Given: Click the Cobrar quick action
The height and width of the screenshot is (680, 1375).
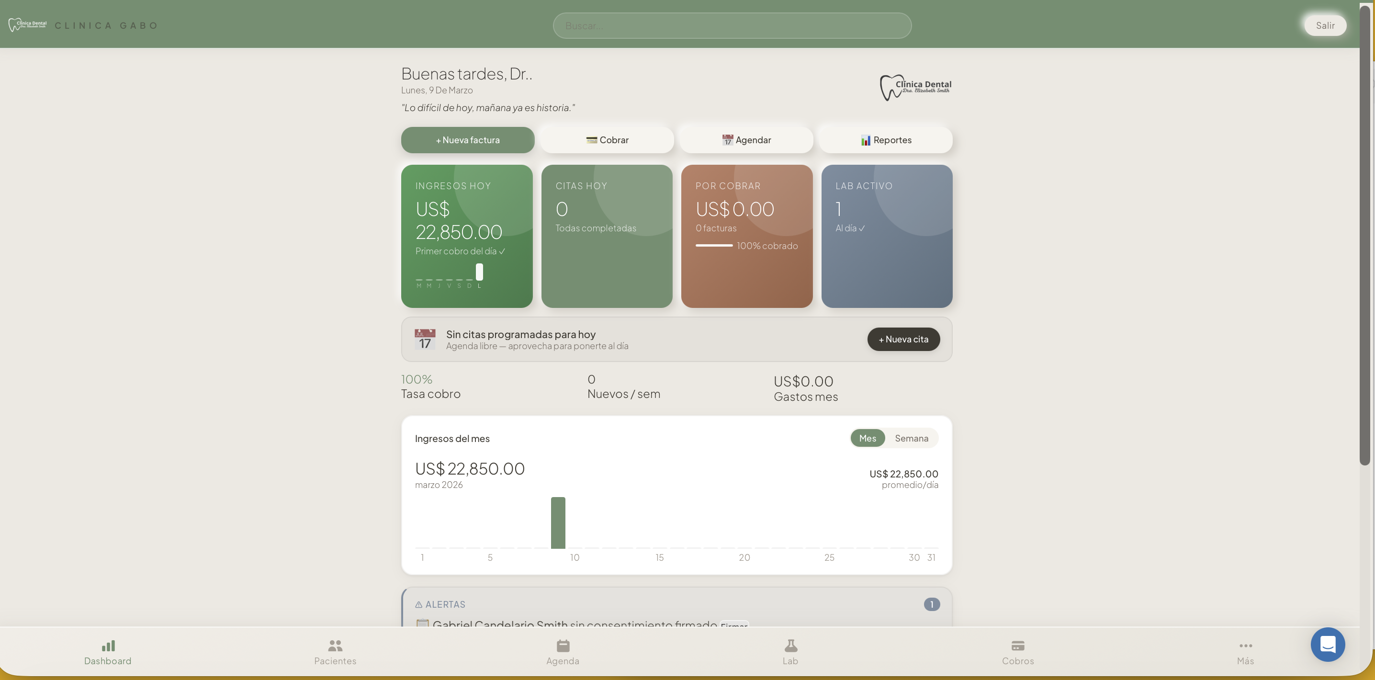Looking at the screenshot, I should [607, 140].
